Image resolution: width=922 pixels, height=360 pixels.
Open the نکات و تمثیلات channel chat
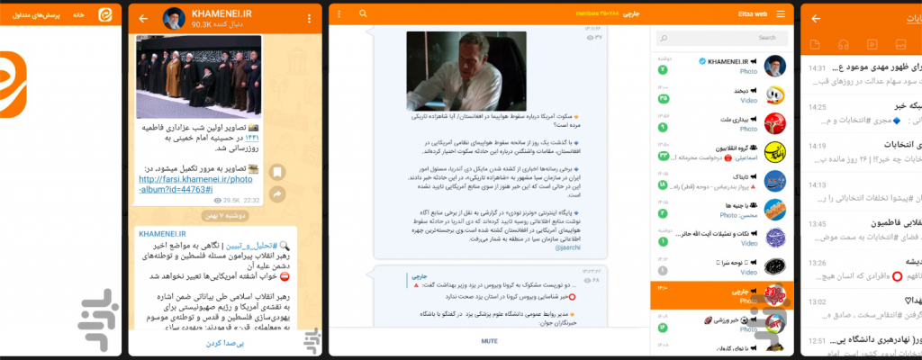tap(722, 238)
